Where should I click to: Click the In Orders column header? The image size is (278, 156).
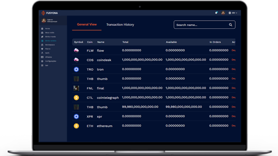pyautogui.click(x=215, y=42)
